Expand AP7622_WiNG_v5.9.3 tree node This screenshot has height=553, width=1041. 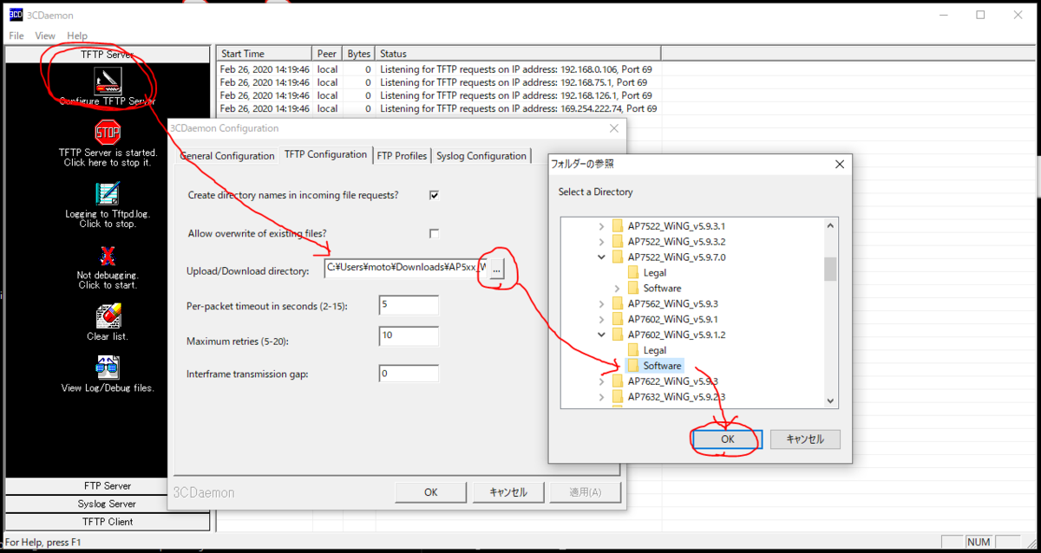point(601,381)
